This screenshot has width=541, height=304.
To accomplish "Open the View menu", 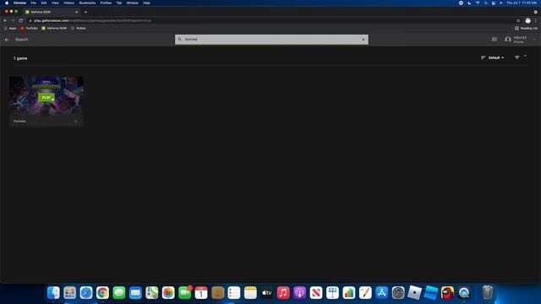I will click(x=55, y=3).
